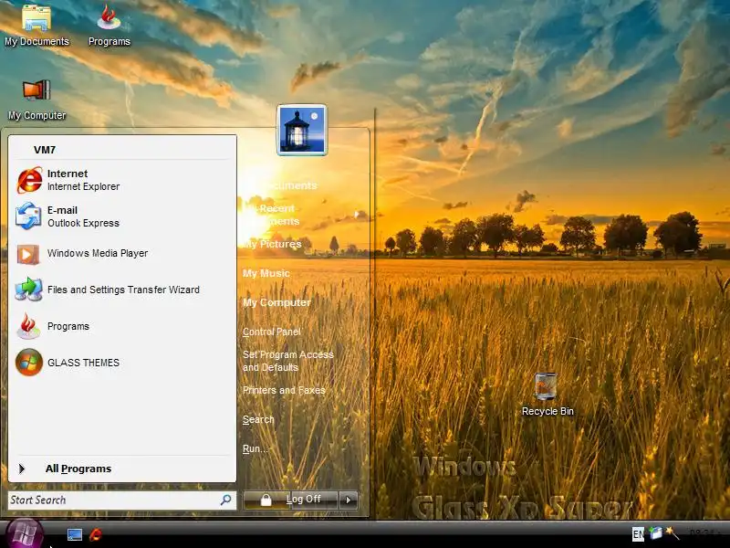
Task: Open Search from the Start menu
Action: point(258,420)
